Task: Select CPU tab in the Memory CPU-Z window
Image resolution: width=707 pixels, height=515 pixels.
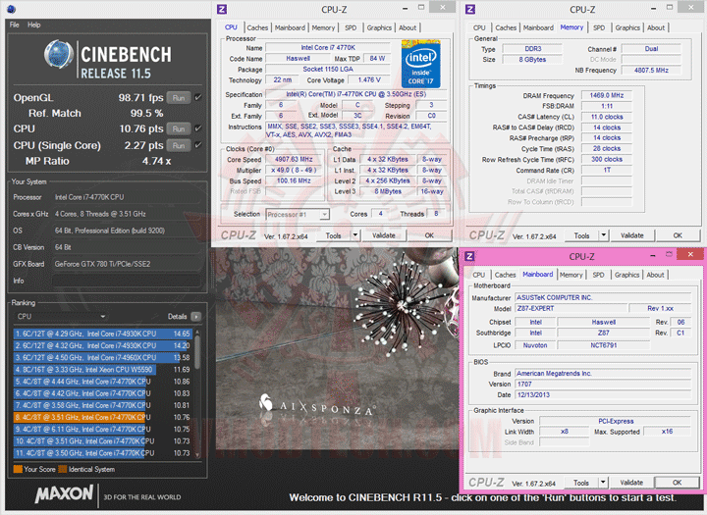Action: (479, 27)
